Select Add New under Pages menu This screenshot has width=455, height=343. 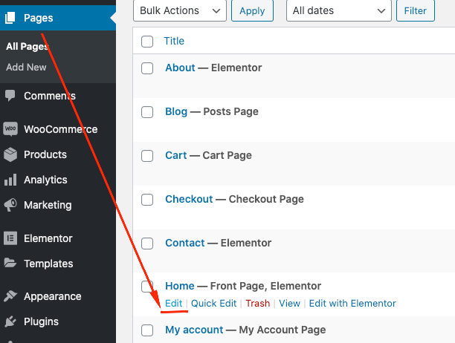(x=26, y=67)
